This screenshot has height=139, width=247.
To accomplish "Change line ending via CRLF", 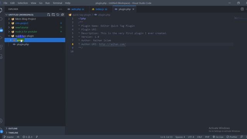I will coord(200,137).
